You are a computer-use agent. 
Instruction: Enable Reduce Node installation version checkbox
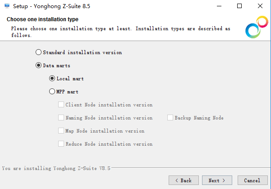tap(61, 144)
